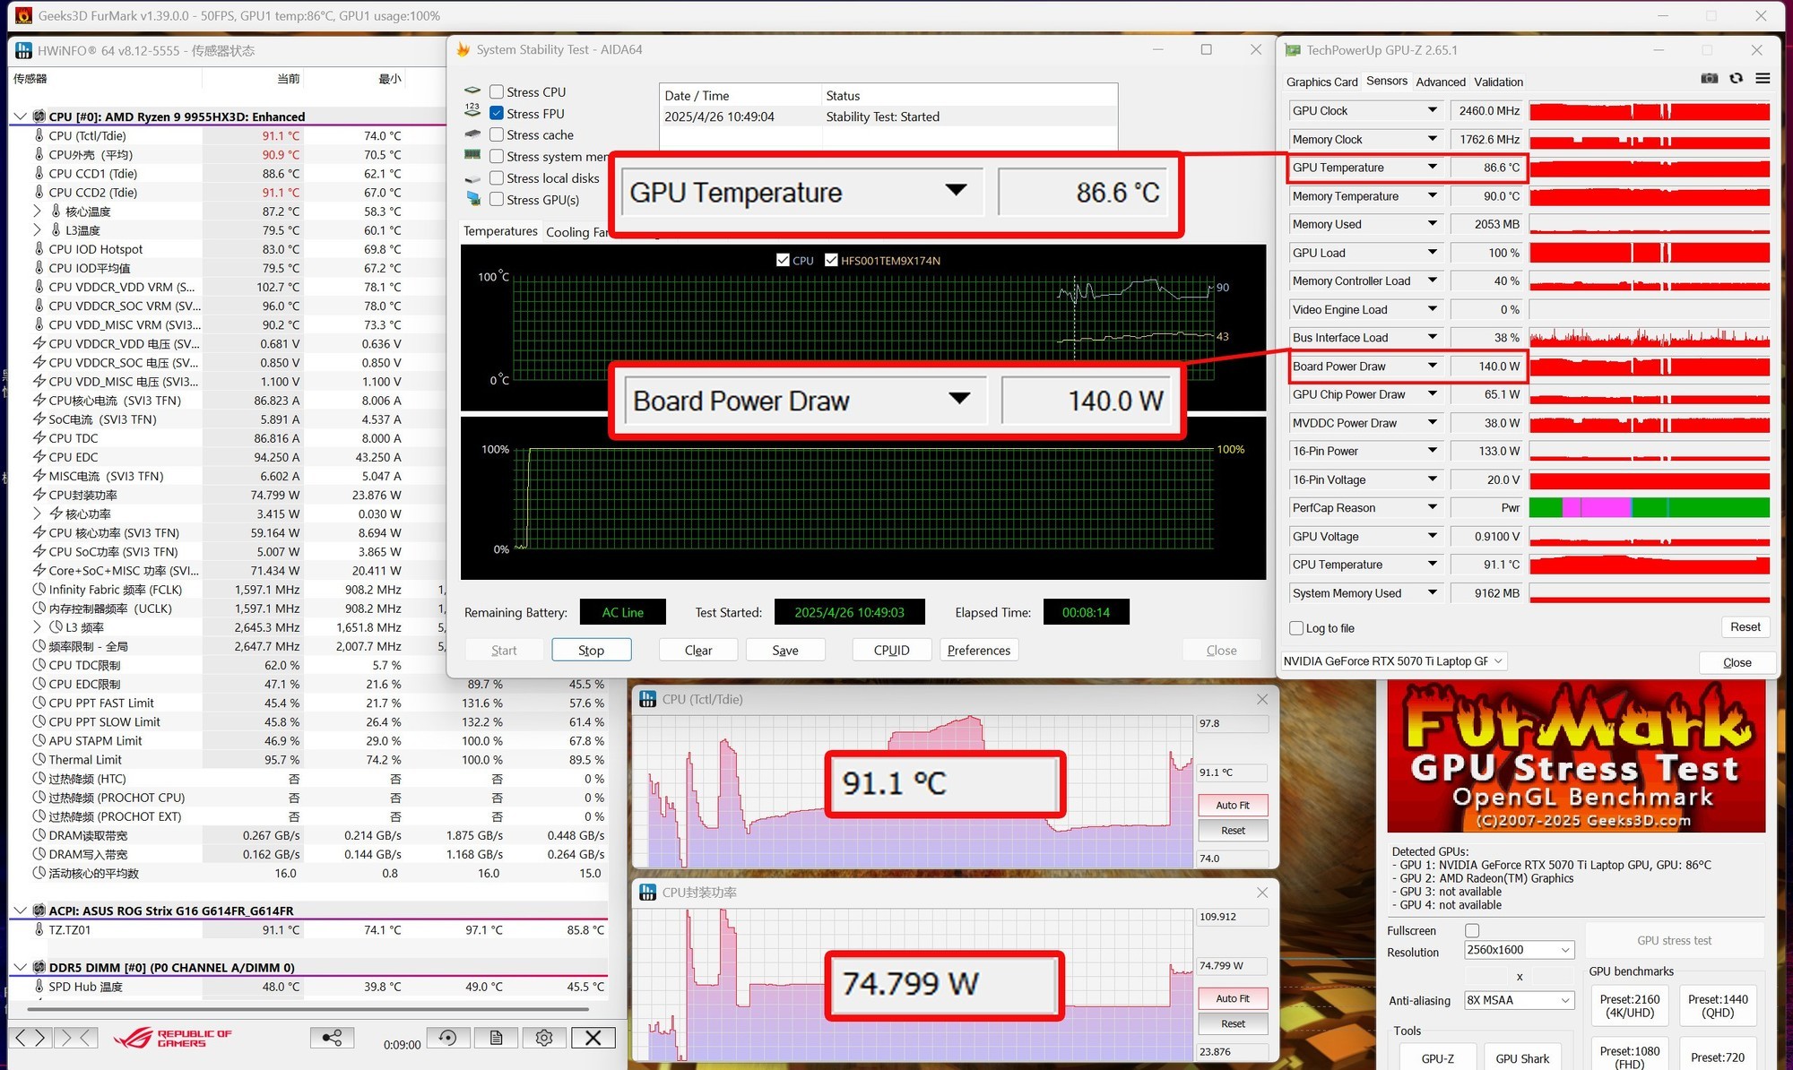This screenshot has height=1070, width=1793.
Task: Open Preferences button in AIDA64
Action: point(979,650)
